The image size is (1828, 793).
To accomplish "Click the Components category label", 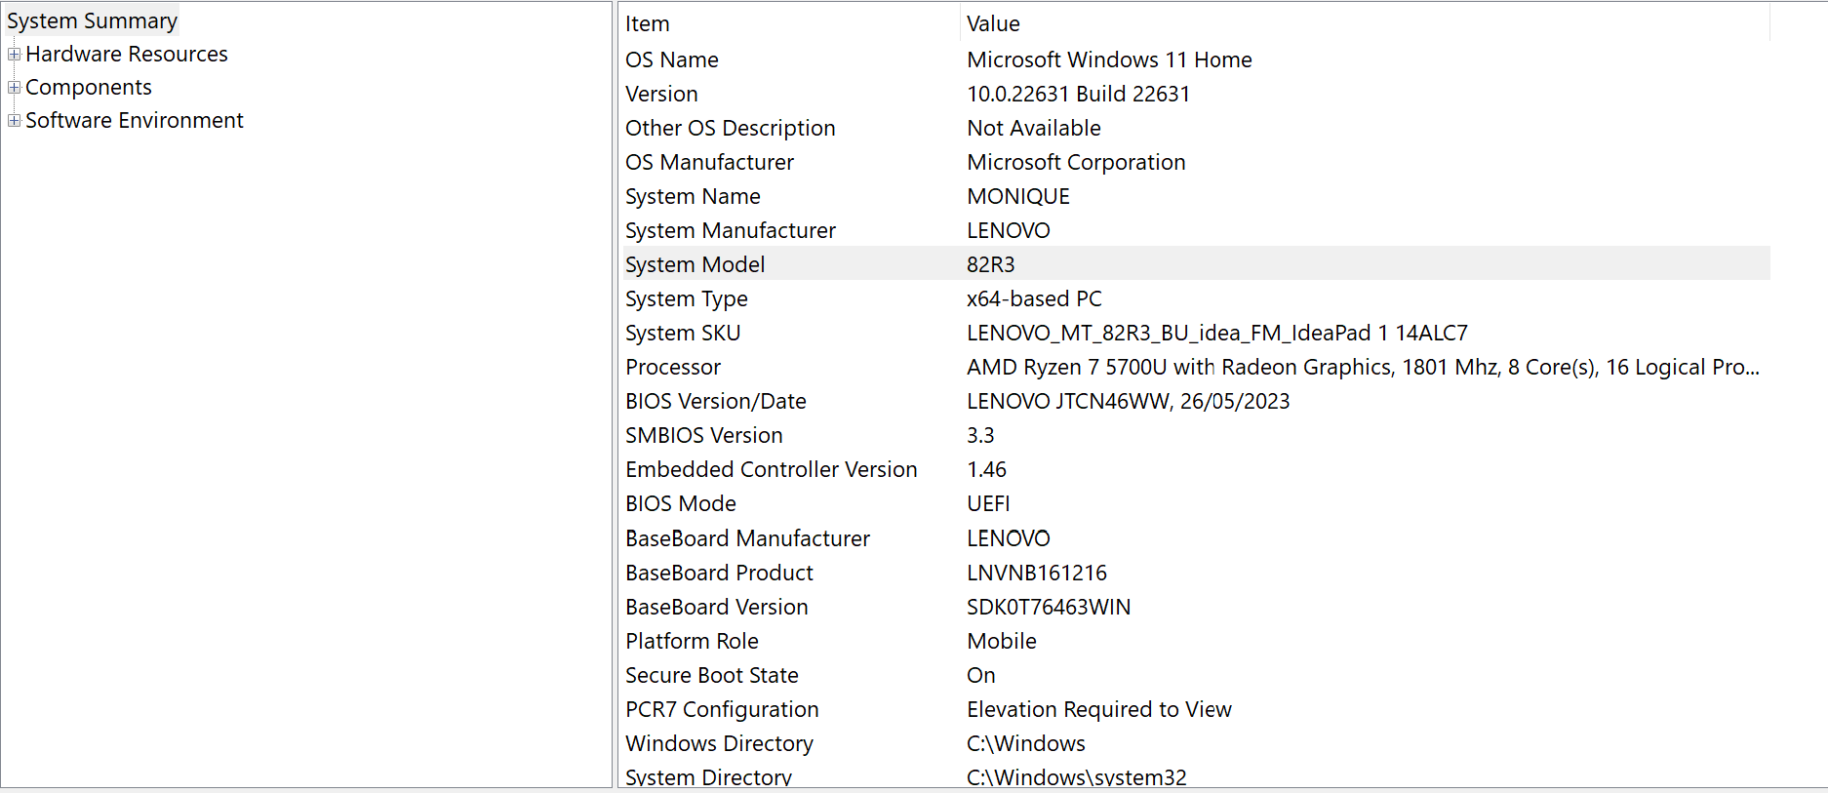I will pyautogui.click(x=89, y=88).
